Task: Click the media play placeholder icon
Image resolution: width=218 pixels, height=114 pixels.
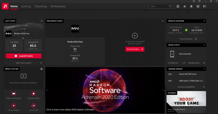Action: 24,76
